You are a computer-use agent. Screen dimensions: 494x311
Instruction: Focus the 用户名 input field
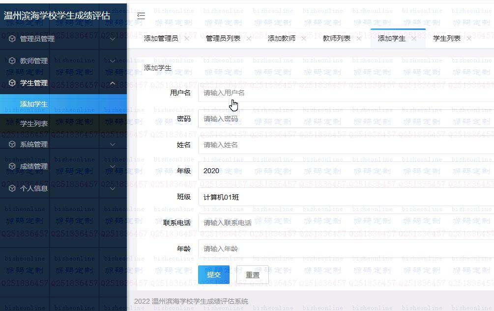[346, 93]
